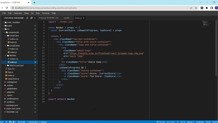
Task: Collapse the components folder
Action: point(14,32)
